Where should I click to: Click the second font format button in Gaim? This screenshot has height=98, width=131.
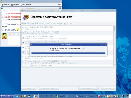click(x=14, y=34)
